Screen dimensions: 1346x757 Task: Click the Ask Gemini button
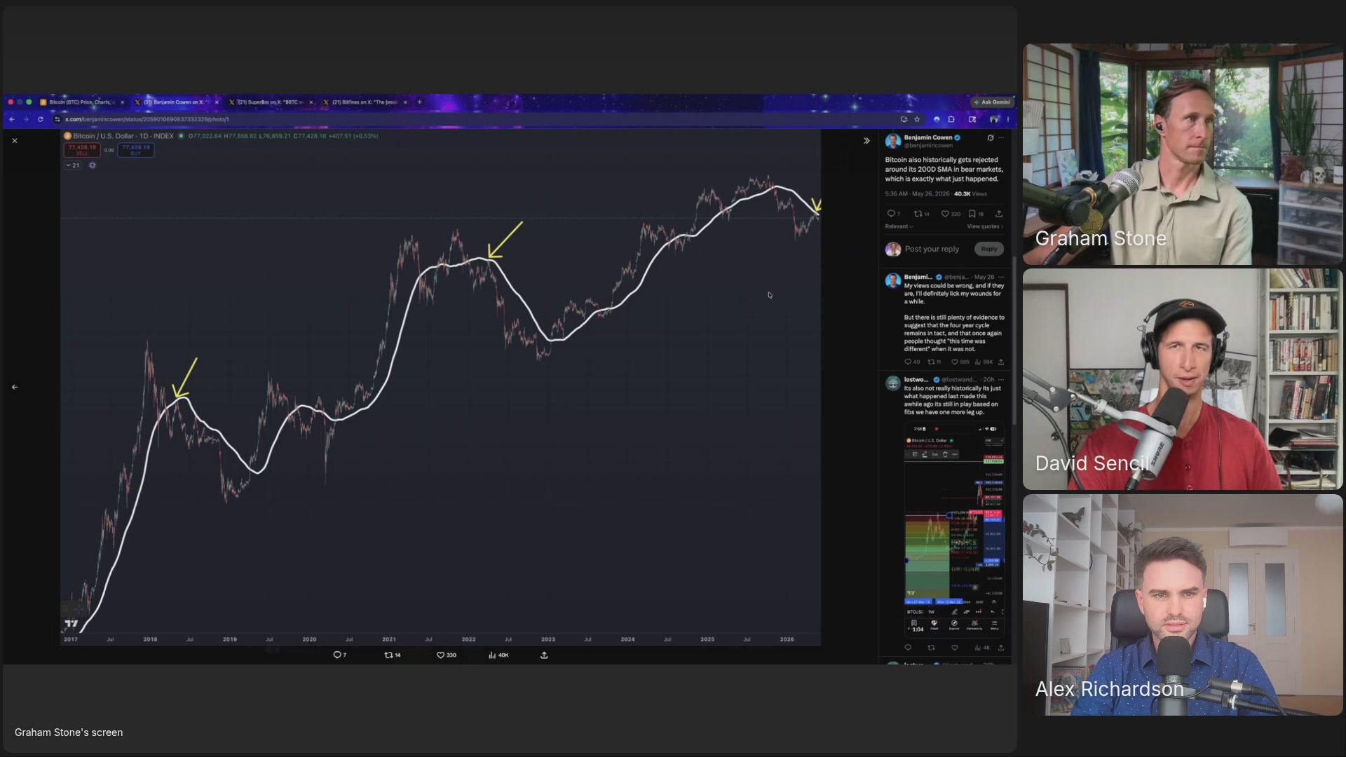click(992, 102)
